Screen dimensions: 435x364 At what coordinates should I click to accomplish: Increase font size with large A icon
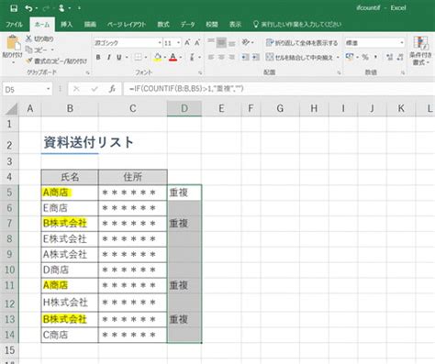(187, 43)
